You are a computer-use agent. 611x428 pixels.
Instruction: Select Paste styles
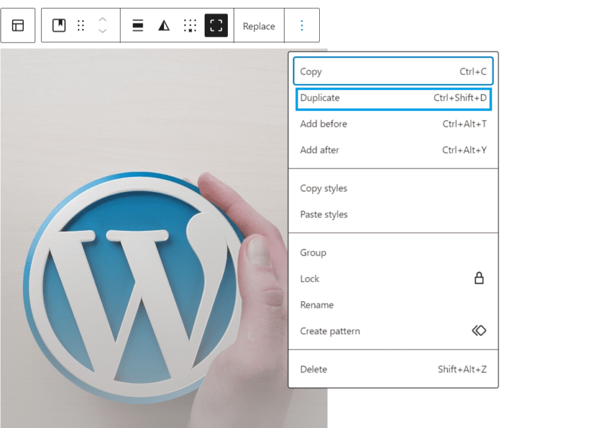click(x=393, y=214)
